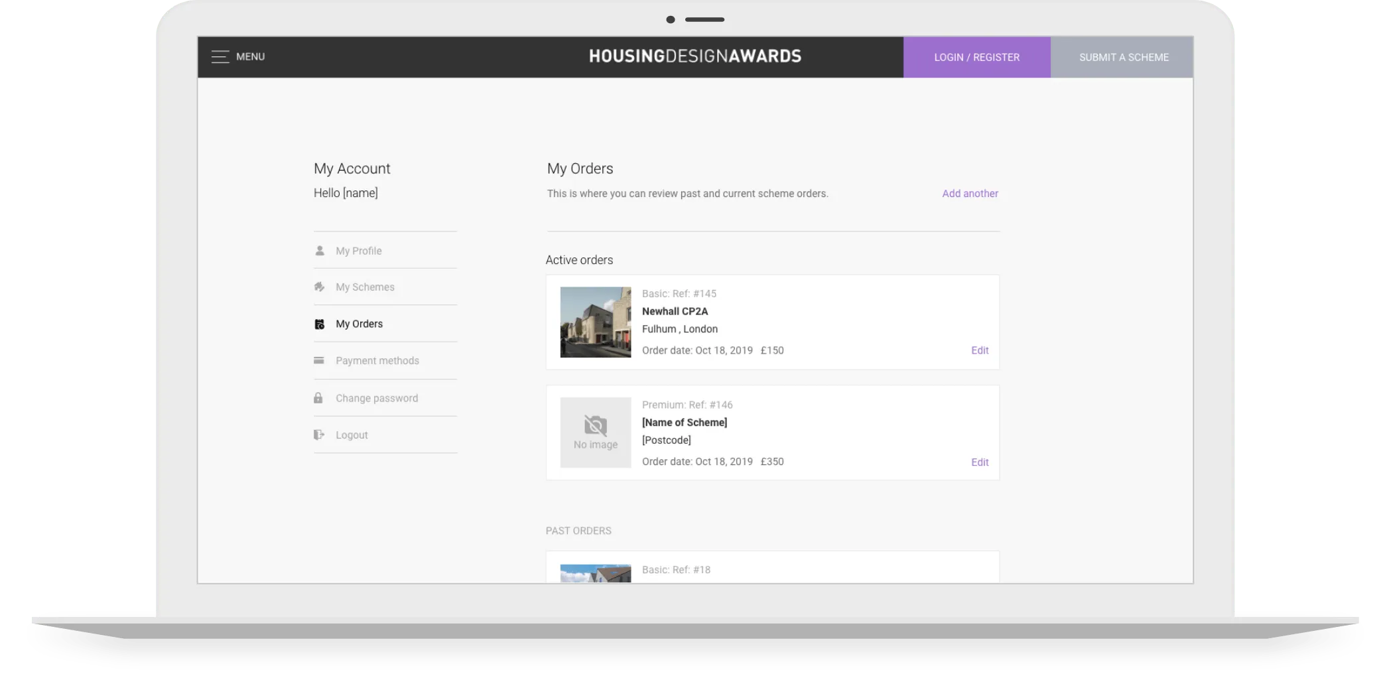Click the My Schemes sidebar icon
This screenshot has width=1391, height=680.
(320, 287)
